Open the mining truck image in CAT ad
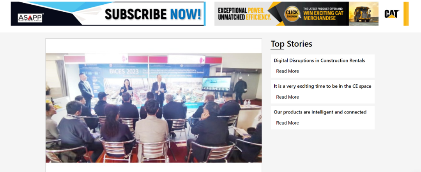421x172 pixels. click(364, 14)
